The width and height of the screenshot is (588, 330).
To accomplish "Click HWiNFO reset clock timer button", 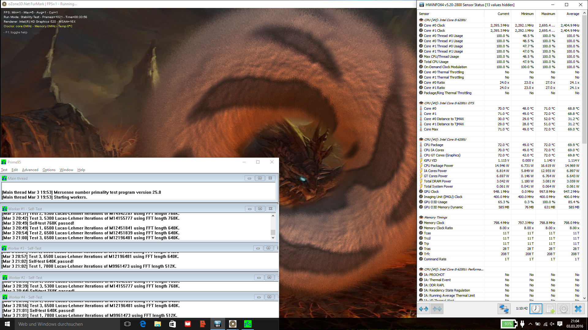I will click(x=536, y=309).
